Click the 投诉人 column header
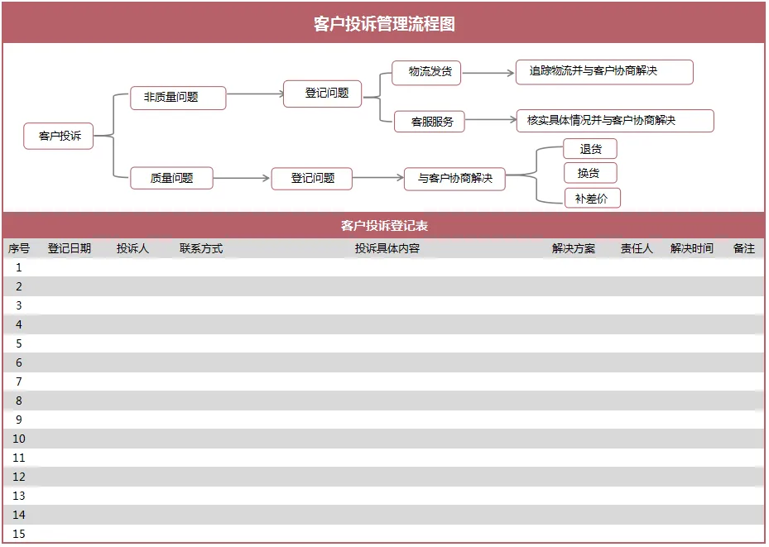 (x=132, y=248)
